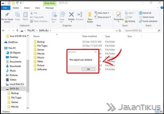The height and width of the screenshot is (114, 164).
Task: Click navigation pane scrollbar thumb
Action: pyautogui.click(x=28, y=76)
